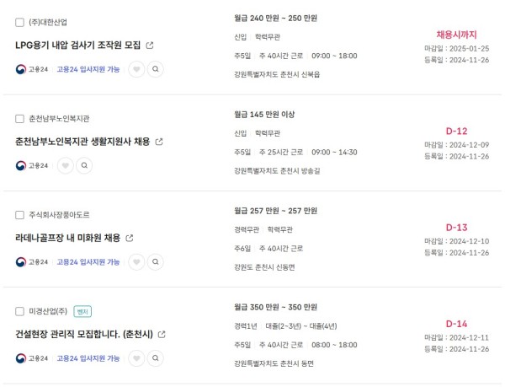Image resolution: width=505 pixels, height=387 pixels.
Task: Click heart icon for 춘천남부노인복지관 생활지원사 job
Action: 66,166
